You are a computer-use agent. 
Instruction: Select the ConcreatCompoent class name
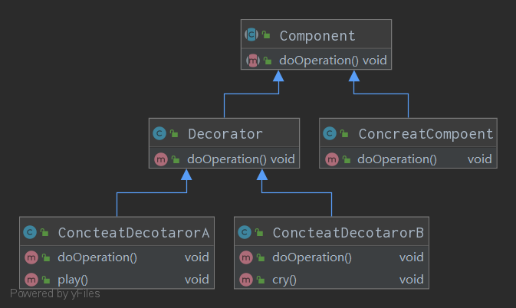426,134
